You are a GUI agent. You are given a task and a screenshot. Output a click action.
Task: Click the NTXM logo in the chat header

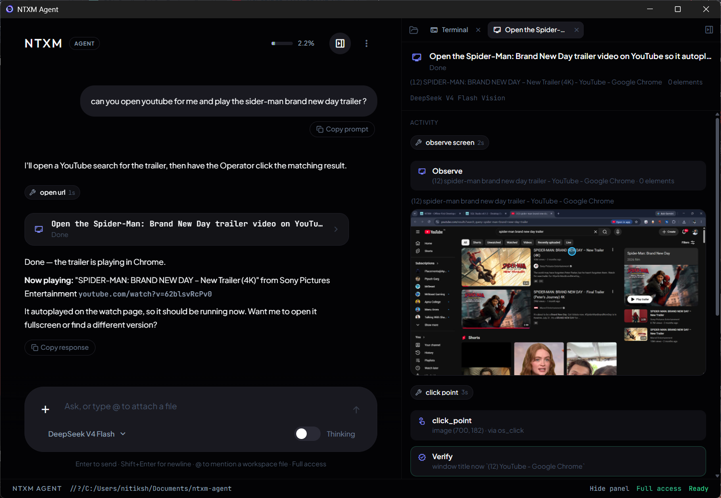(43, 44)
